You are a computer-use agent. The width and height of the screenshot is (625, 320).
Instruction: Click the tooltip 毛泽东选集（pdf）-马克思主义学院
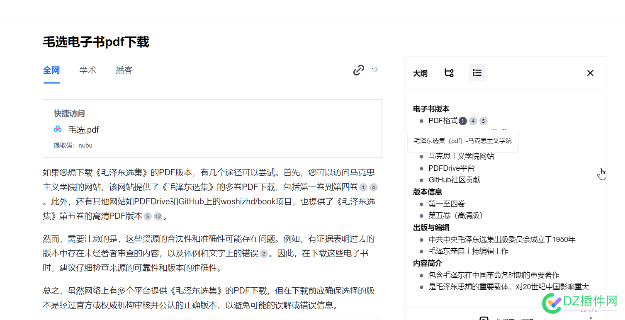463,141
